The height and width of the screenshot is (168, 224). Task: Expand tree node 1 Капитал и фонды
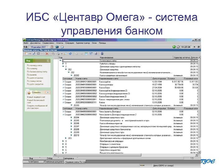(x=63, y=63)
